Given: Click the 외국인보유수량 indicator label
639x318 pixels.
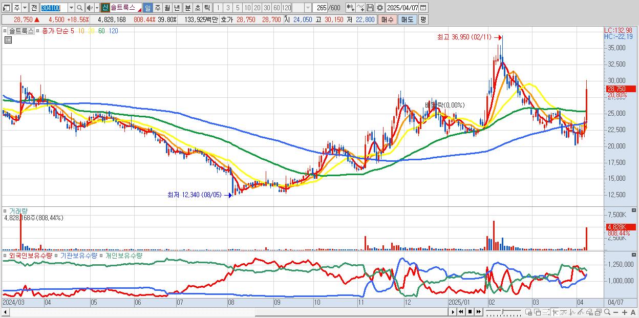Looking at the screenshot, I should (30, 255).
